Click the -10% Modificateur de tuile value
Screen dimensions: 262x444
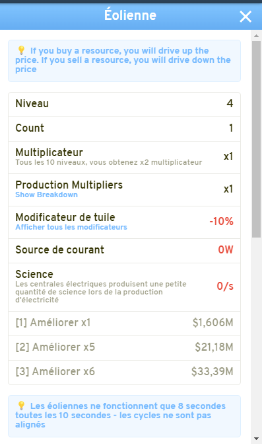pyautogui.click(x=221, y=221)
